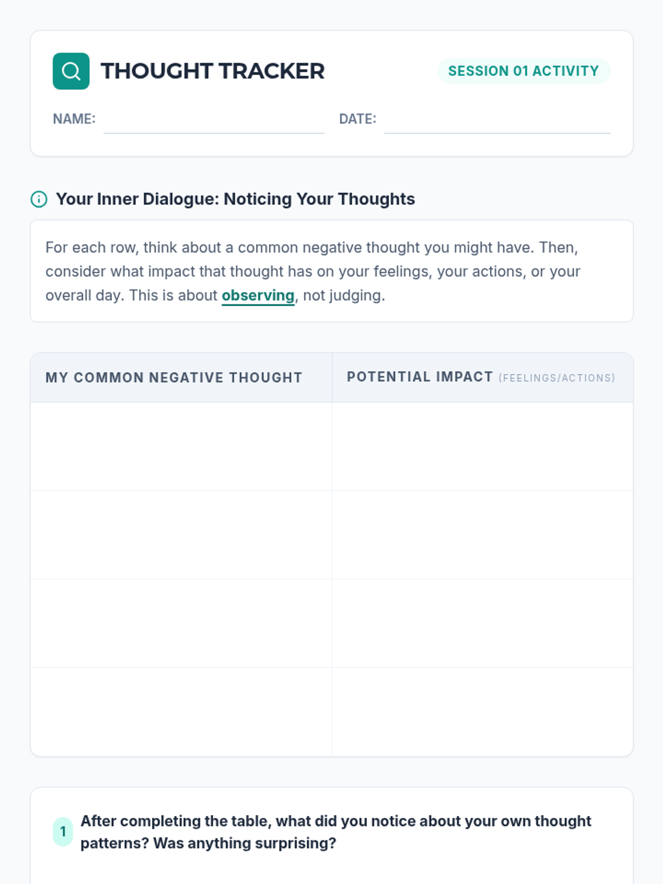Click third row potential impact cell
663x884 pixels.
482,623
